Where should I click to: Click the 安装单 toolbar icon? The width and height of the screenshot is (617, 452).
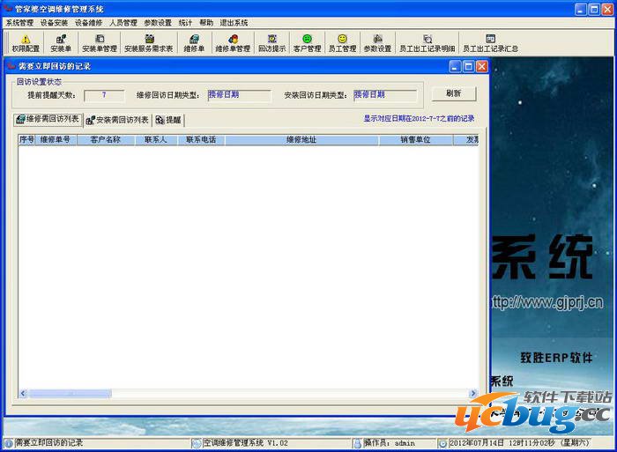coord(61,43)
